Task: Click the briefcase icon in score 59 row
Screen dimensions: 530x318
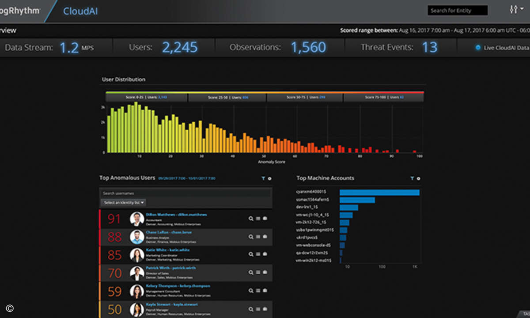Action: coord(265,291)
